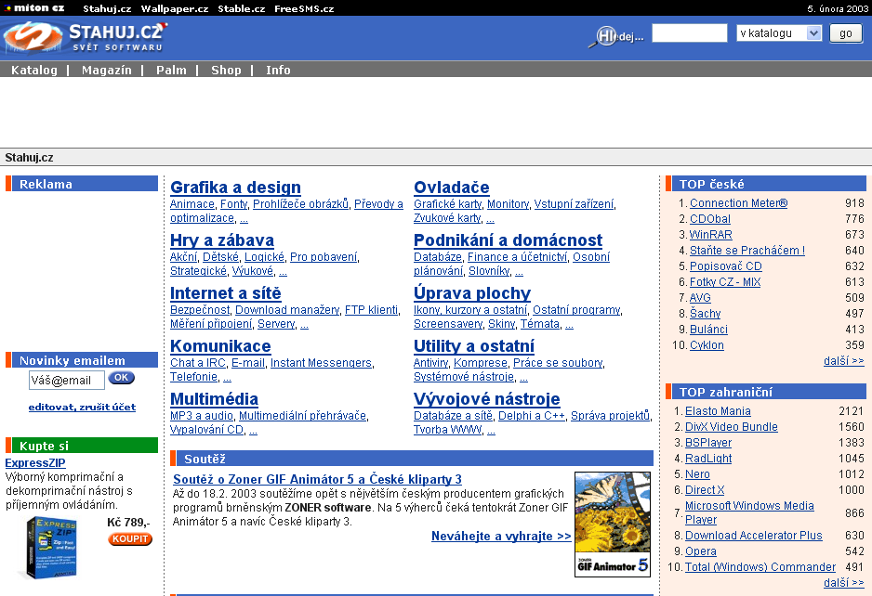
Task: Click the Fonty subcategory link
Action: (233, 204)
